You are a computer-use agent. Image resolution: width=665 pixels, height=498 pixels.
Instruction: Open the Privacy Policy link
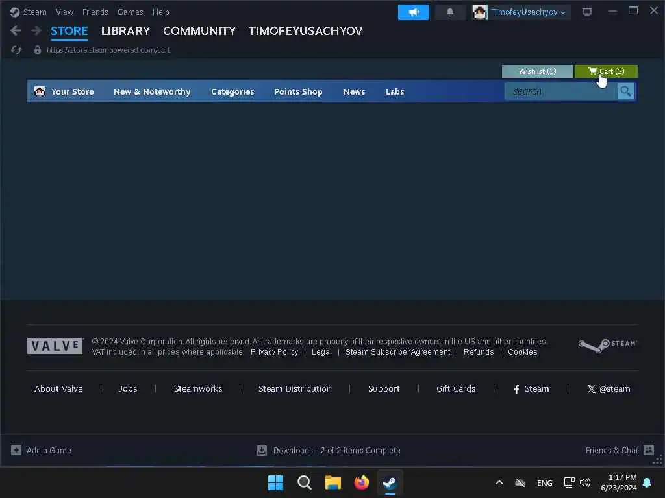pyautogui.click(x=275, y=352)
